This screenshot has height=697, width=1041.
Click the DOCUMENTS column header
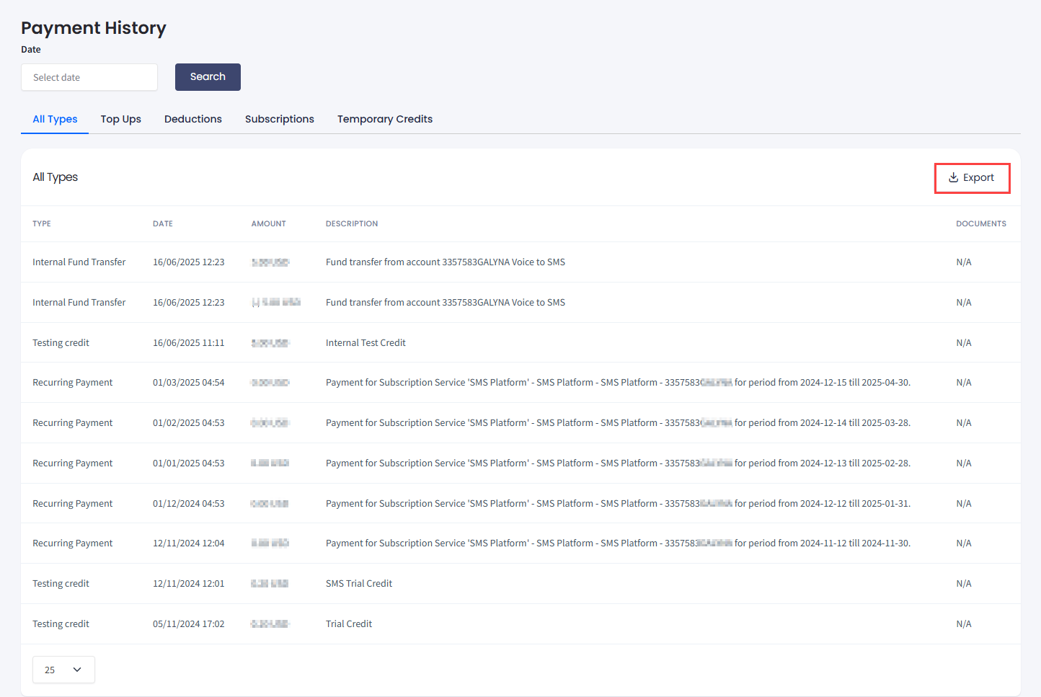[x=981, y=223]
